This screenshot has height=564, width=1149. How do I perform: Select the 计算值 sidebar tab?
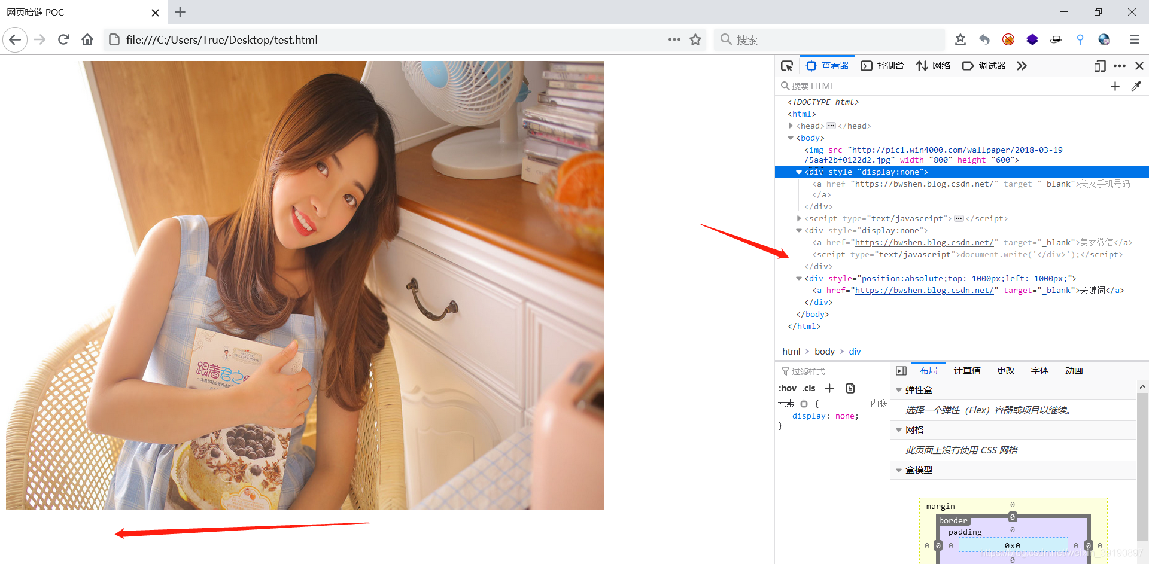[x=967, y=371]
